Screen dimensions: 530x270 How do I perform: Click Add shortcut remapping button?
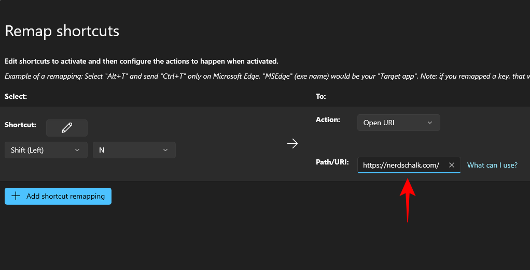point(58,196)
